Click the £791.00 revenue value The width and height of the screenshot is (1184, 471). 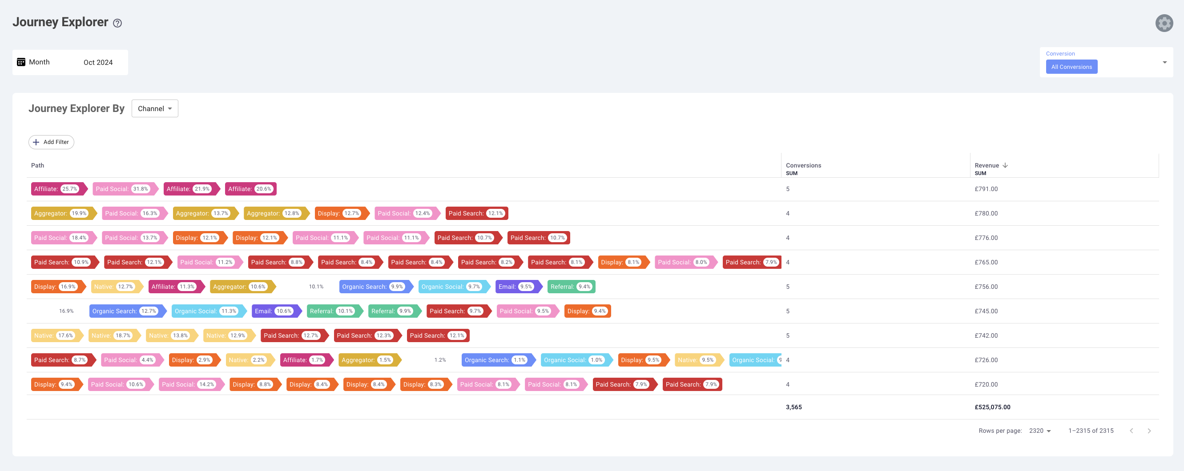pos(986,189)
